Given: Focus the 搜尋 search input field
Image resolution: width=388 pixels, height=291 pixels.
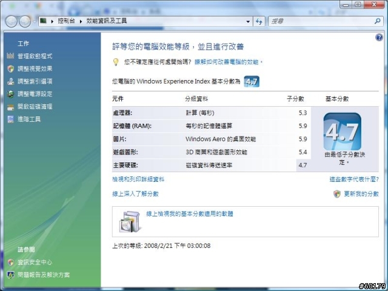Looking at the screenshot, I should click(x=321, y=21).
